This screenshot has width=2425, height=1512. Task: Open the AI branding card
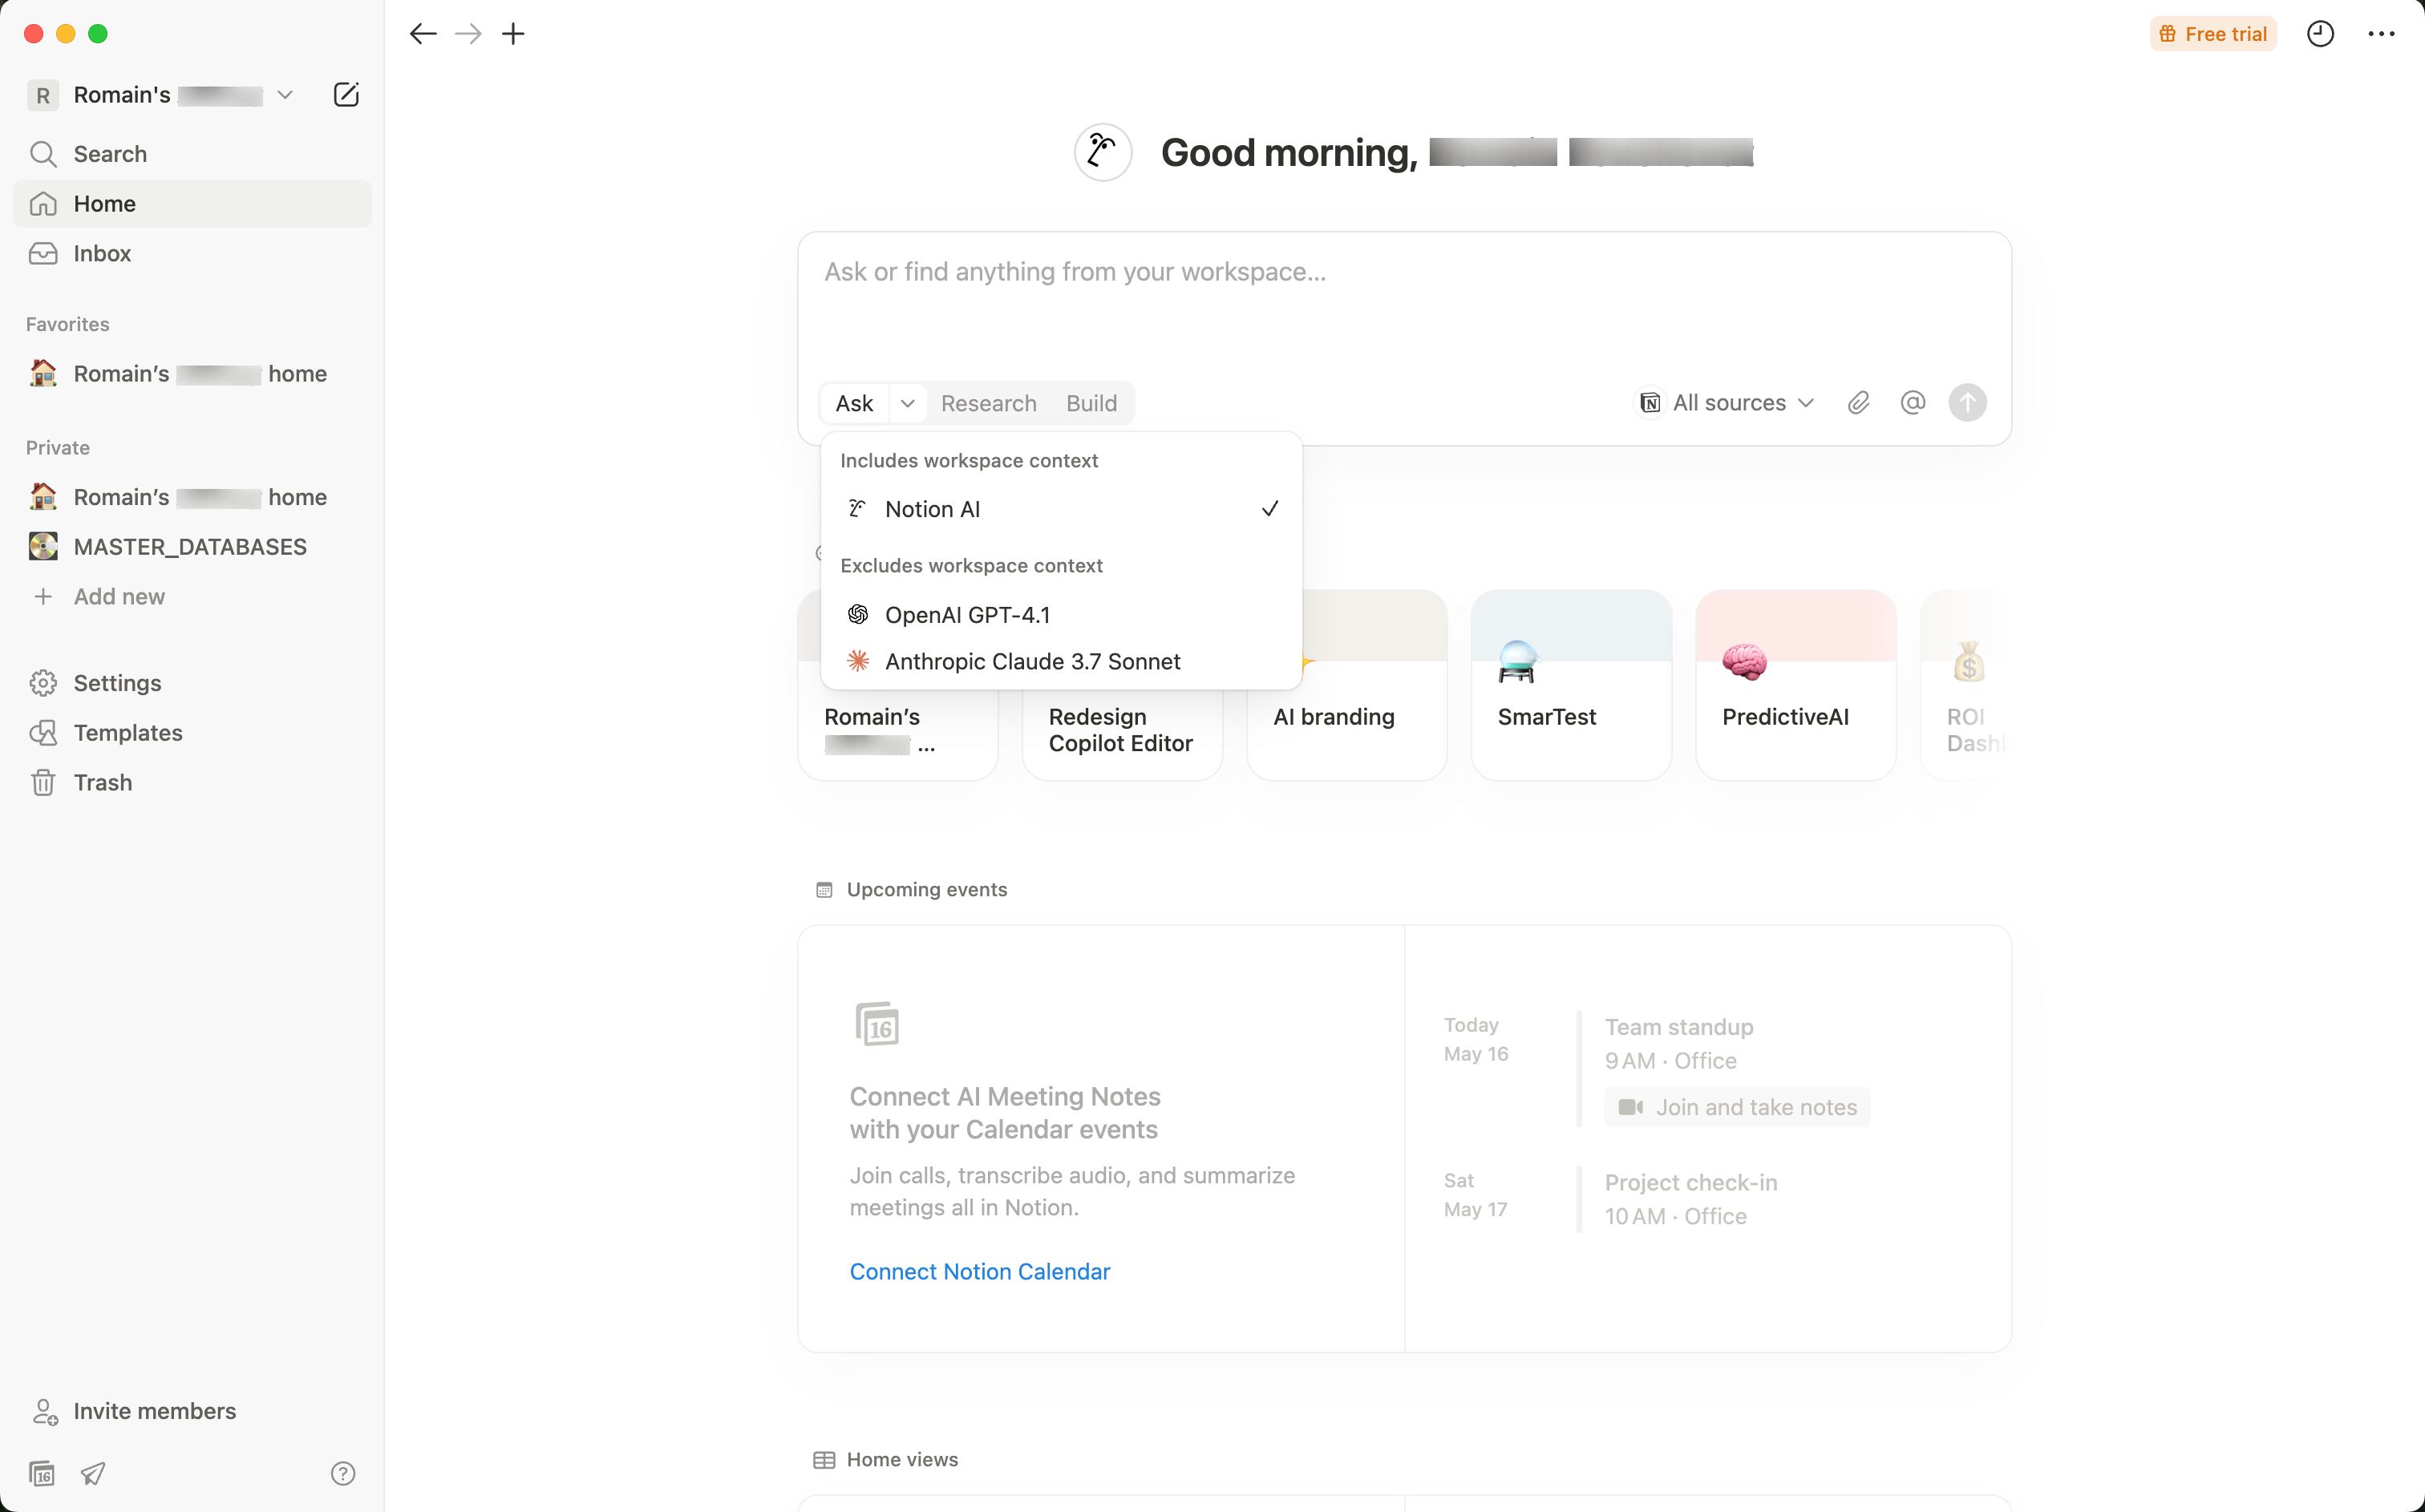pos(1347,685)
